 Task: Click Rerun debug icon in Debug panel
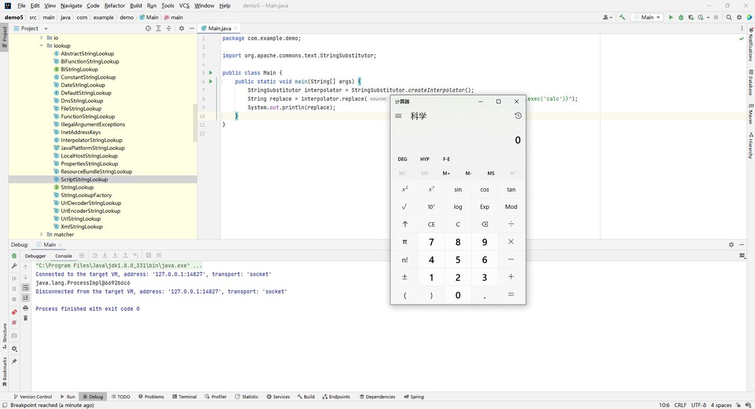[x=14, y=255]
